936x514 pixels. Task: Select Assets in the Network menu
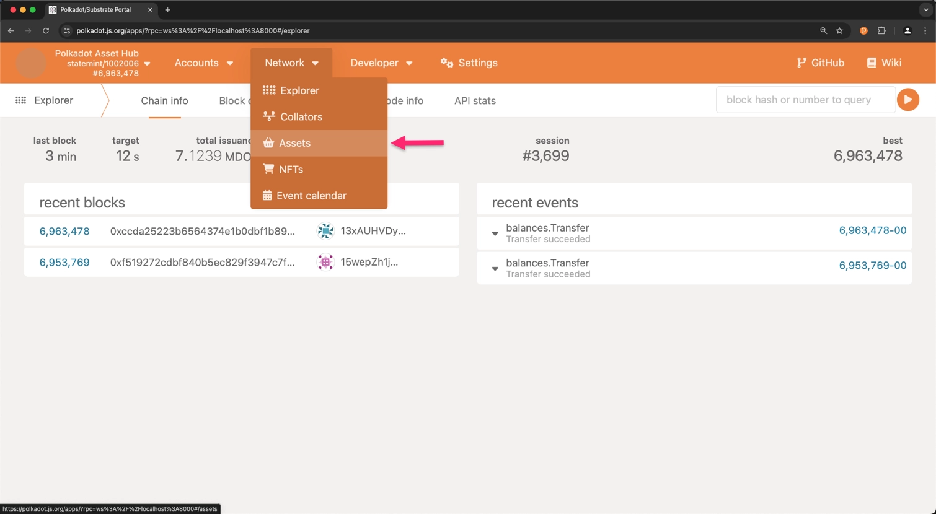tap(294, 143)
